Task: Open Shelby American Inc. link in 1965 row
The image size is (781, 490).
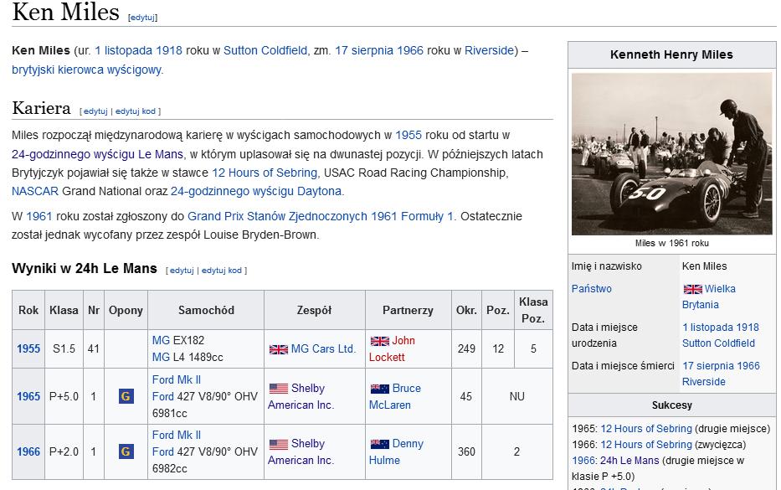Action: tap(301, 397)
